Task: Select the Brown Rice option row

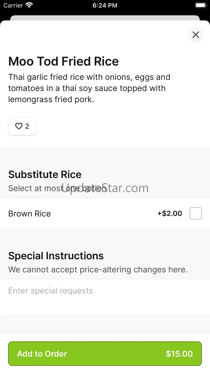Action: coord(81,214)
